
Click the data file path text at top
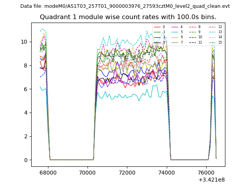(125, 6)
